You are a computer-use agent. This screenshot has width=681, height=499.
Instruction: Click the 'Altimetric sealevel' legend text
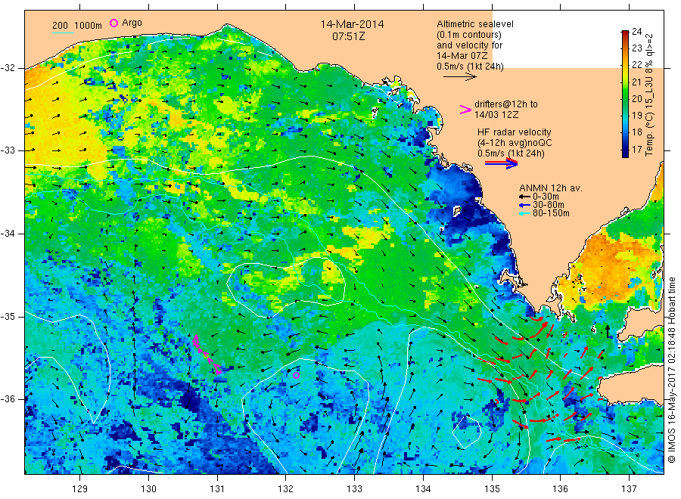[475, 24]
